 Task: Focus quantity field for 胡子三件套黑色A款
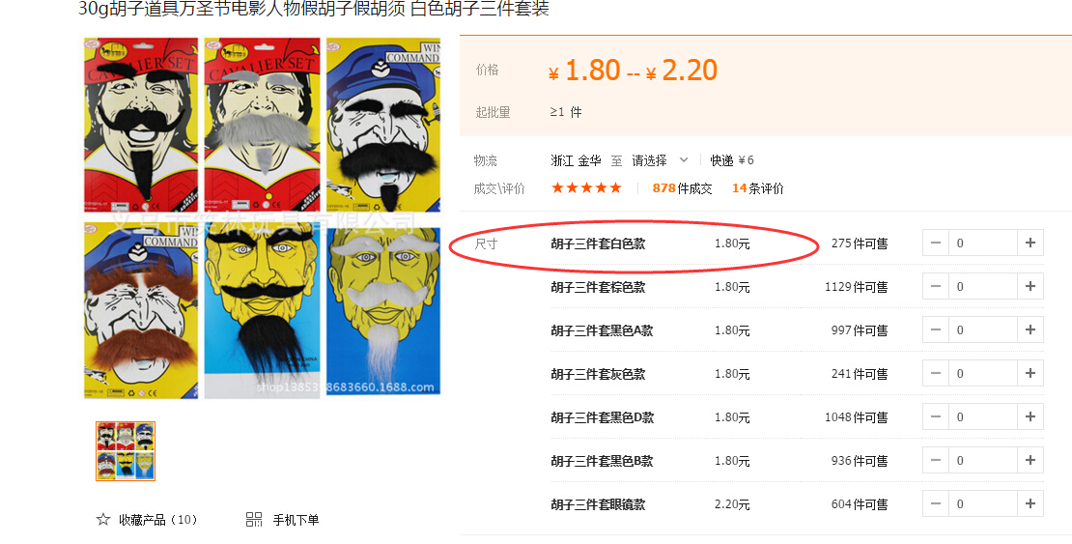pos(982,329)
